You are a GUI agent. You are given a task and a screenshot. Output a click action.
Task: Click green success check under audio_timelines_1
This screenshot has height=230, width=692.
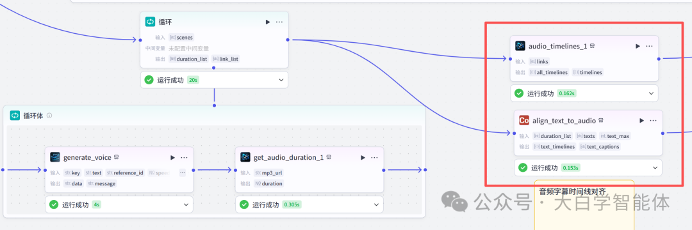click(519, 93)
